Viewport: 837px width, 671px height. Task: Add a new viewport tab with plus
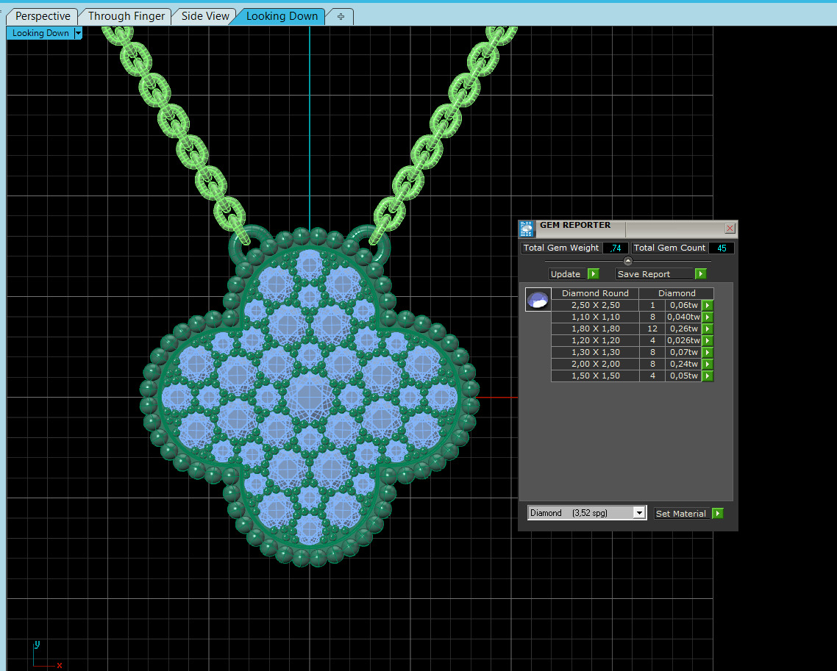341,16
